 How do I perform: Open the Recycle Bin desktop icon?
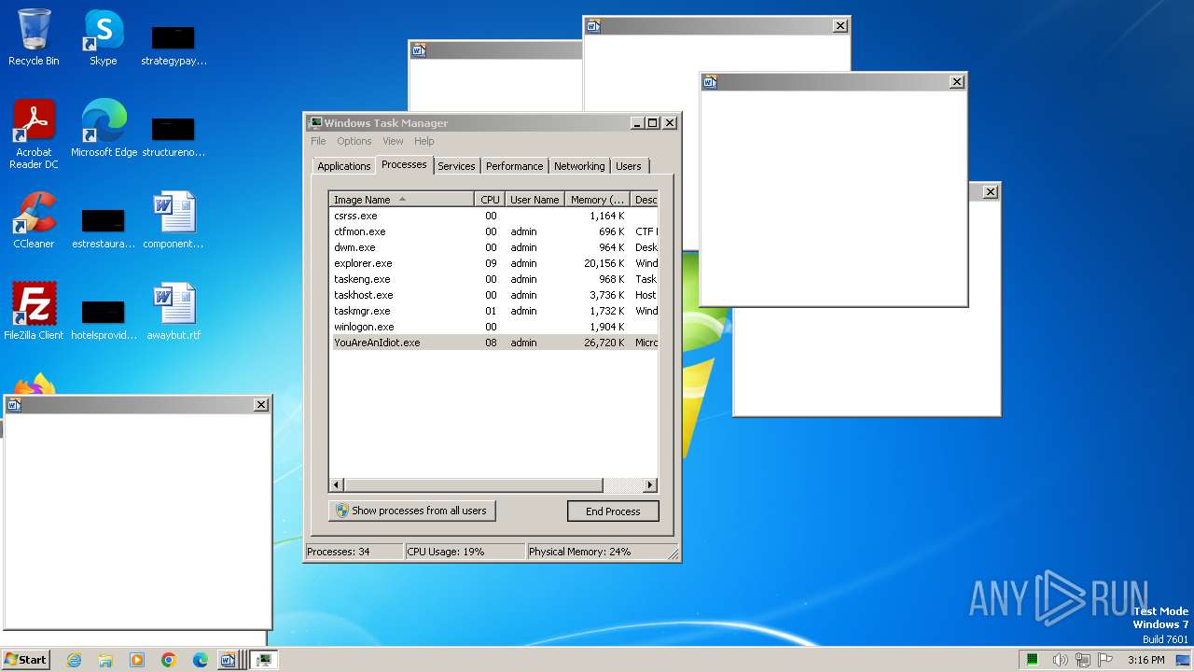[x=34, y=37]
